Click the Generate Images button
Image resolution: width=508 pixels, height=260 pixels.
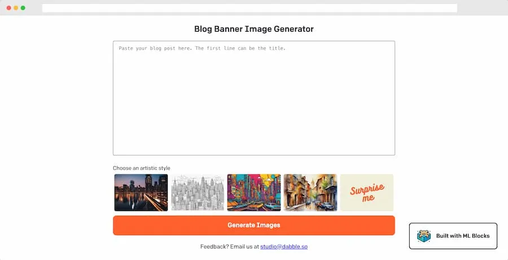click(x=254, y=226)
